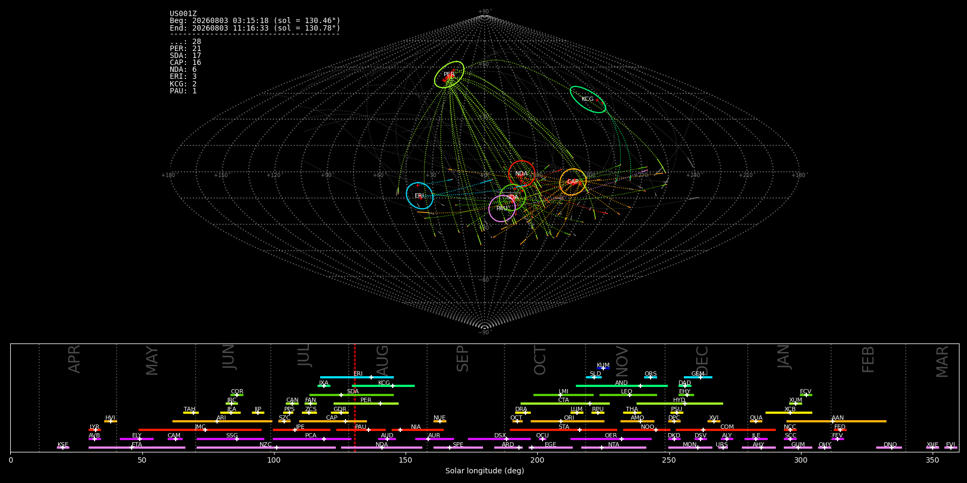This screenshot has width=967, height=483.
Task: Click the red NDA radiant circle
Action: pyautogui.click(x=522, y=174)
